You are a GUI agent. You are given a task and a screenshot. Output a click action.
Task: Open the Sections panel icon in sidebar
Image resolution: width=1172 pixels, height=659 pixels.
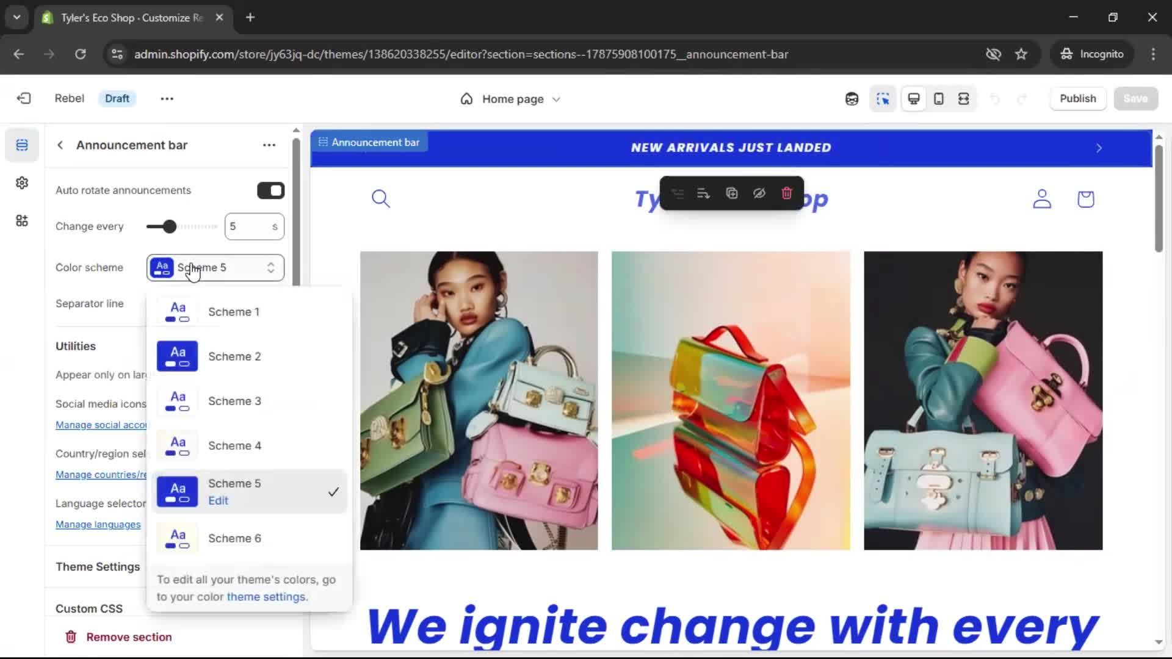pyautogui.click(x=22, y=145)
